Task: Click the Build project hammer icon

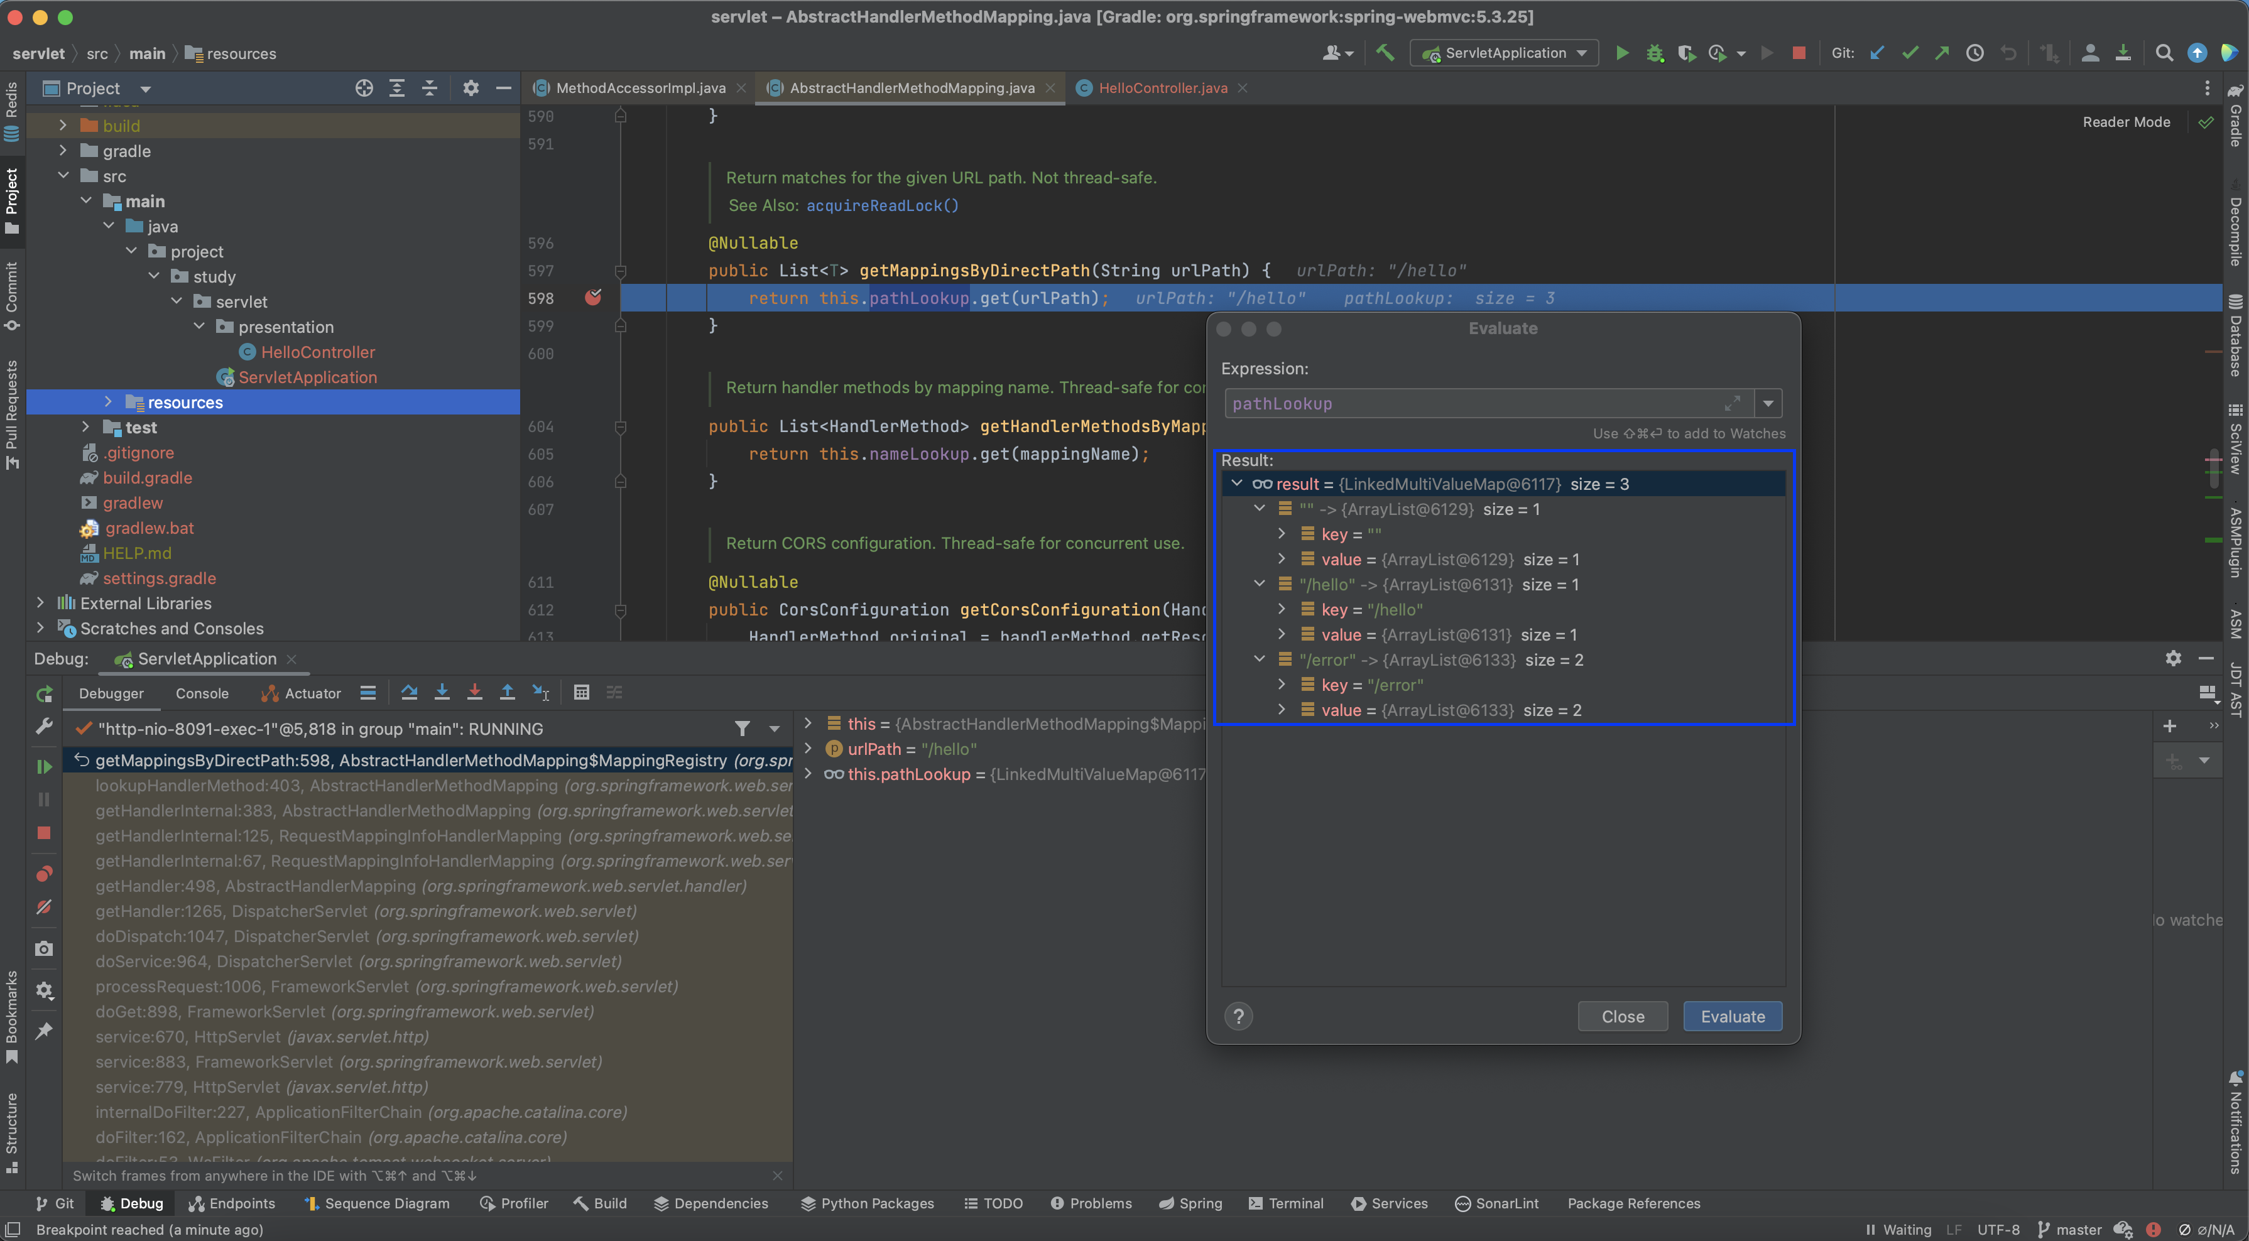Action: coord(1386,53)
